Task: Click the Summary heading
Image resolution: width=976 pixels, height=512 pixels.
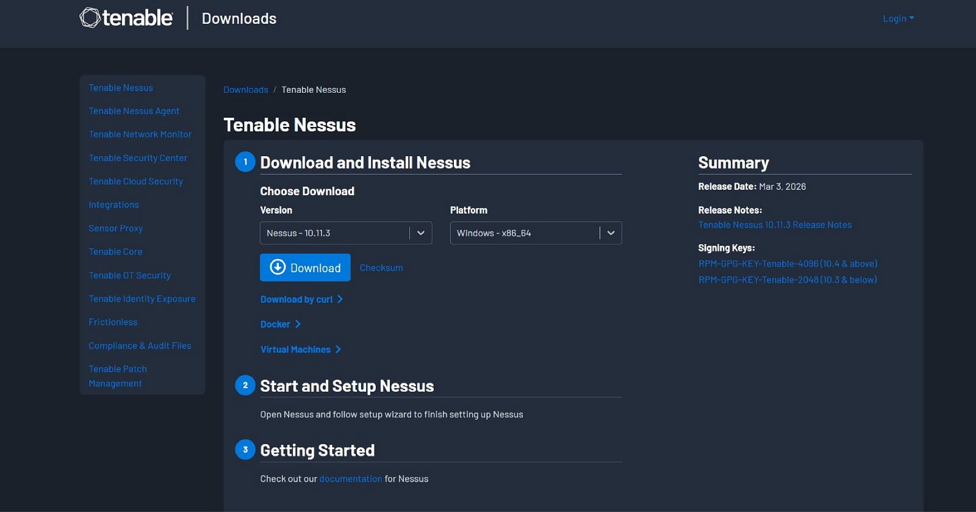Action: click(x=733, y=163)
